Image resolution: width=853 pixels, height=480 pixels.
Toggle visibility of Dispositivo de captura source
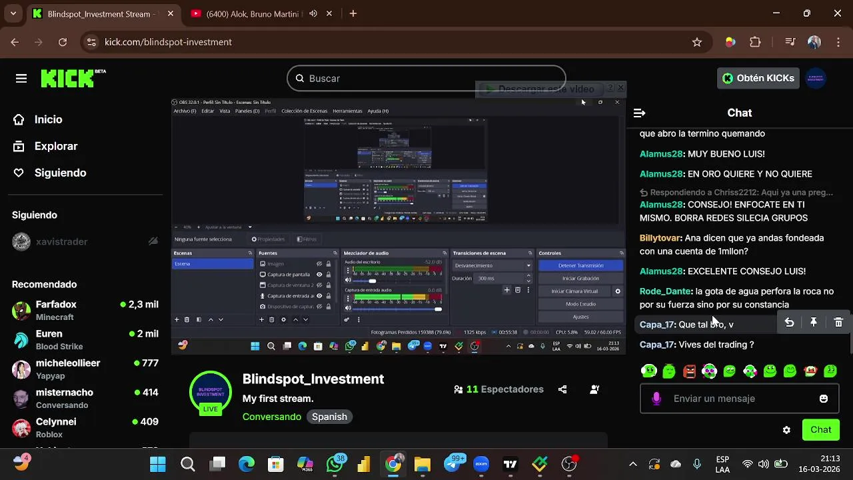319,306
